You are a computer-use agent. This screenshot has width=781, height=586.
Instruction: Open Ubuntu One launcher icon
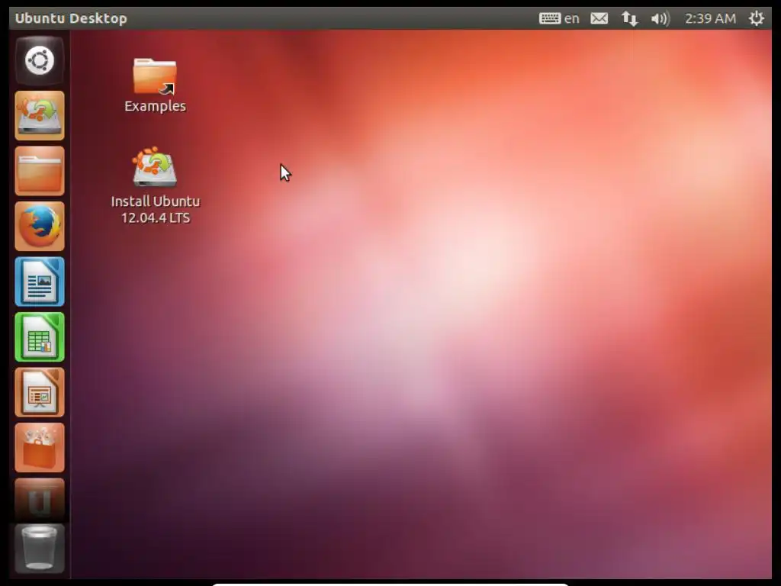click(x=40, y=500)
